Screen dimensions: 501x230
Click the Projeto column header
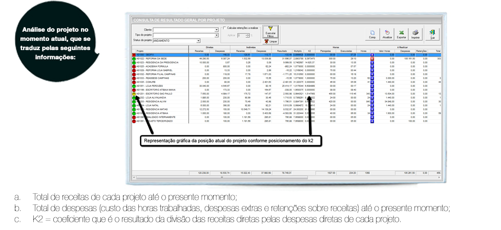162,51
